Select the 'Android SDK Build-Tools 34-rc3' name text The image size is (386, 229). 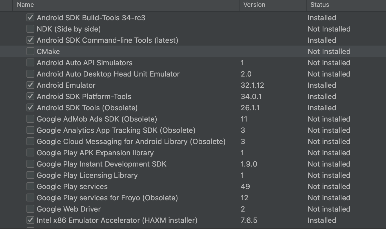click(x=91, y=18)
